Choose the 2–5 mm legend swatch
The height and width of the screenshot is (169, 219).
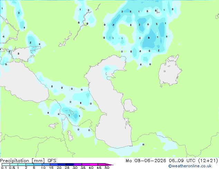click(30, 165)
